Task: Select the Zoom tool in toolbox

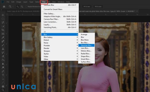Action: (x=3, y=90)
